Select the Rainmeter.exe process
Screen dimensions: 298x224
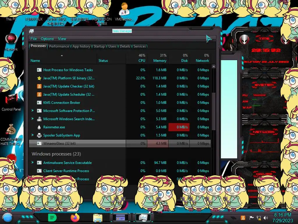coord(120,127)
